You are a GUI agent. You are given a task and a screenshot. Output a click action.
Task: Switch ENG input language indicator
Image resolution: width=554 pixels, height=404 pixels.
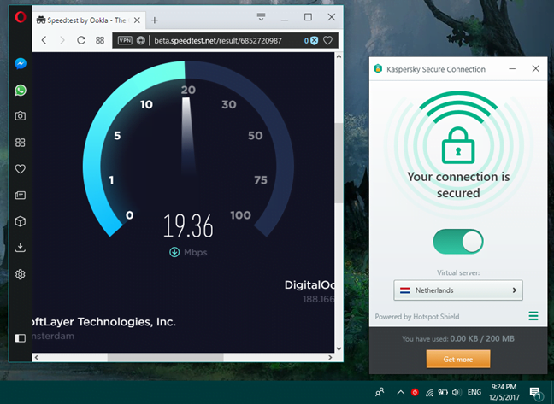[474, 392]
